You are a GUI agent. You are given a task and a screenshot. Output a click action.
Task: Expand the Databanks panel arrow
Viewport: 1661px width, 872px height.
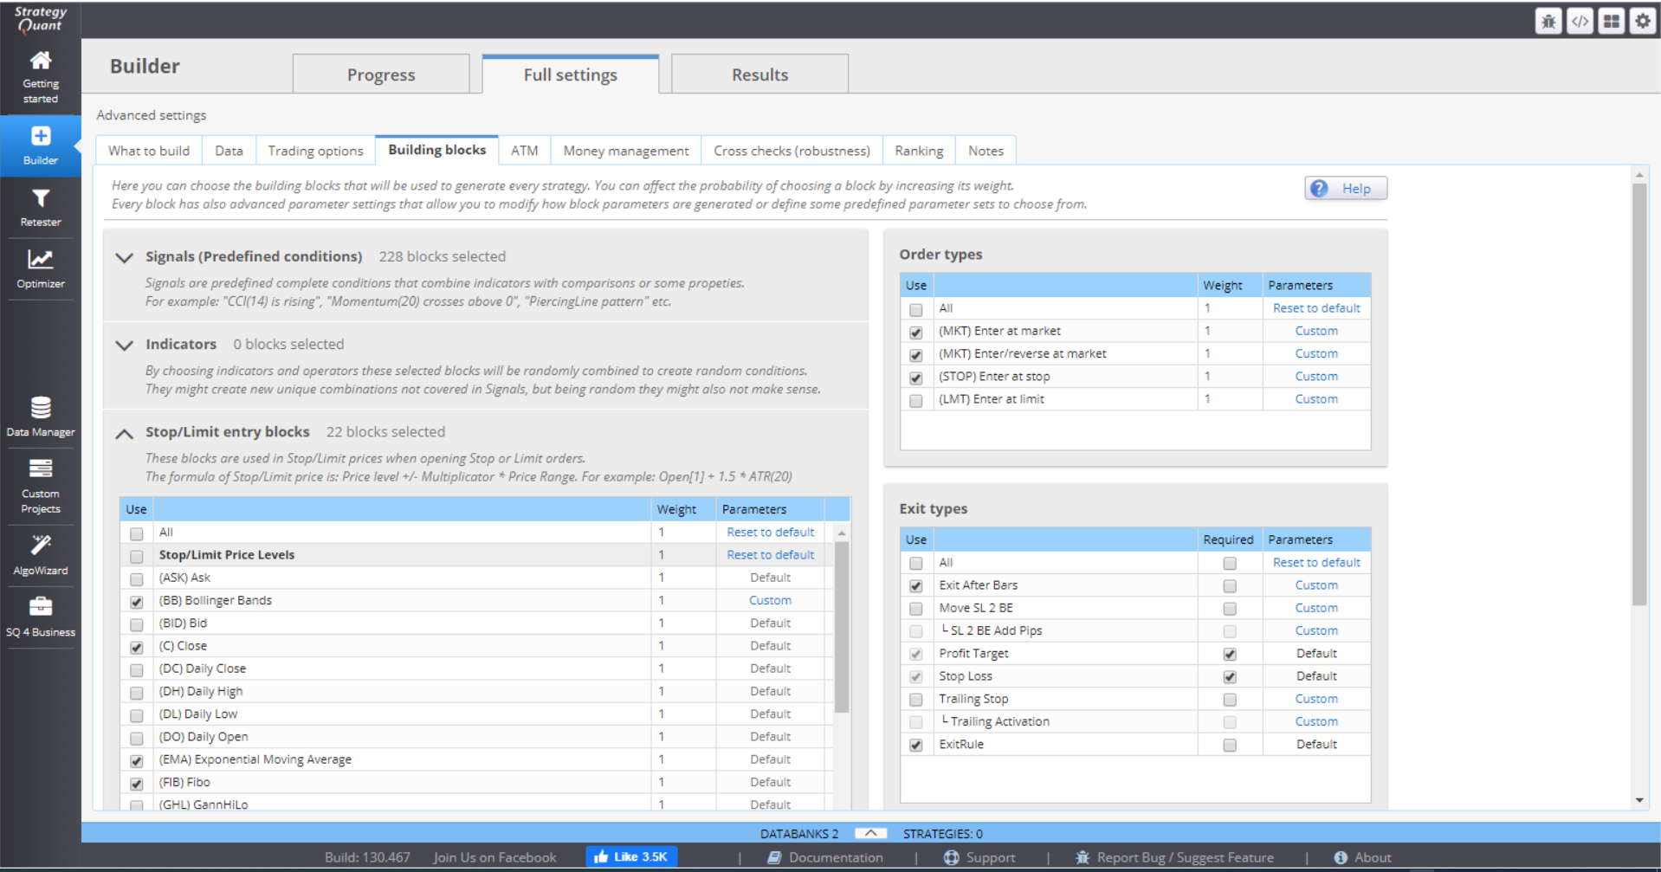pyautogui.click(x=870, y=833)
